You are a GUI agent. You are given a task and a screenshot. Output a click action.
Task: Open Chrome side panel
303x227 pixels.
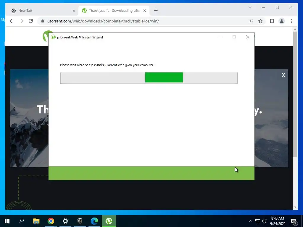click(x=272, y=21)
